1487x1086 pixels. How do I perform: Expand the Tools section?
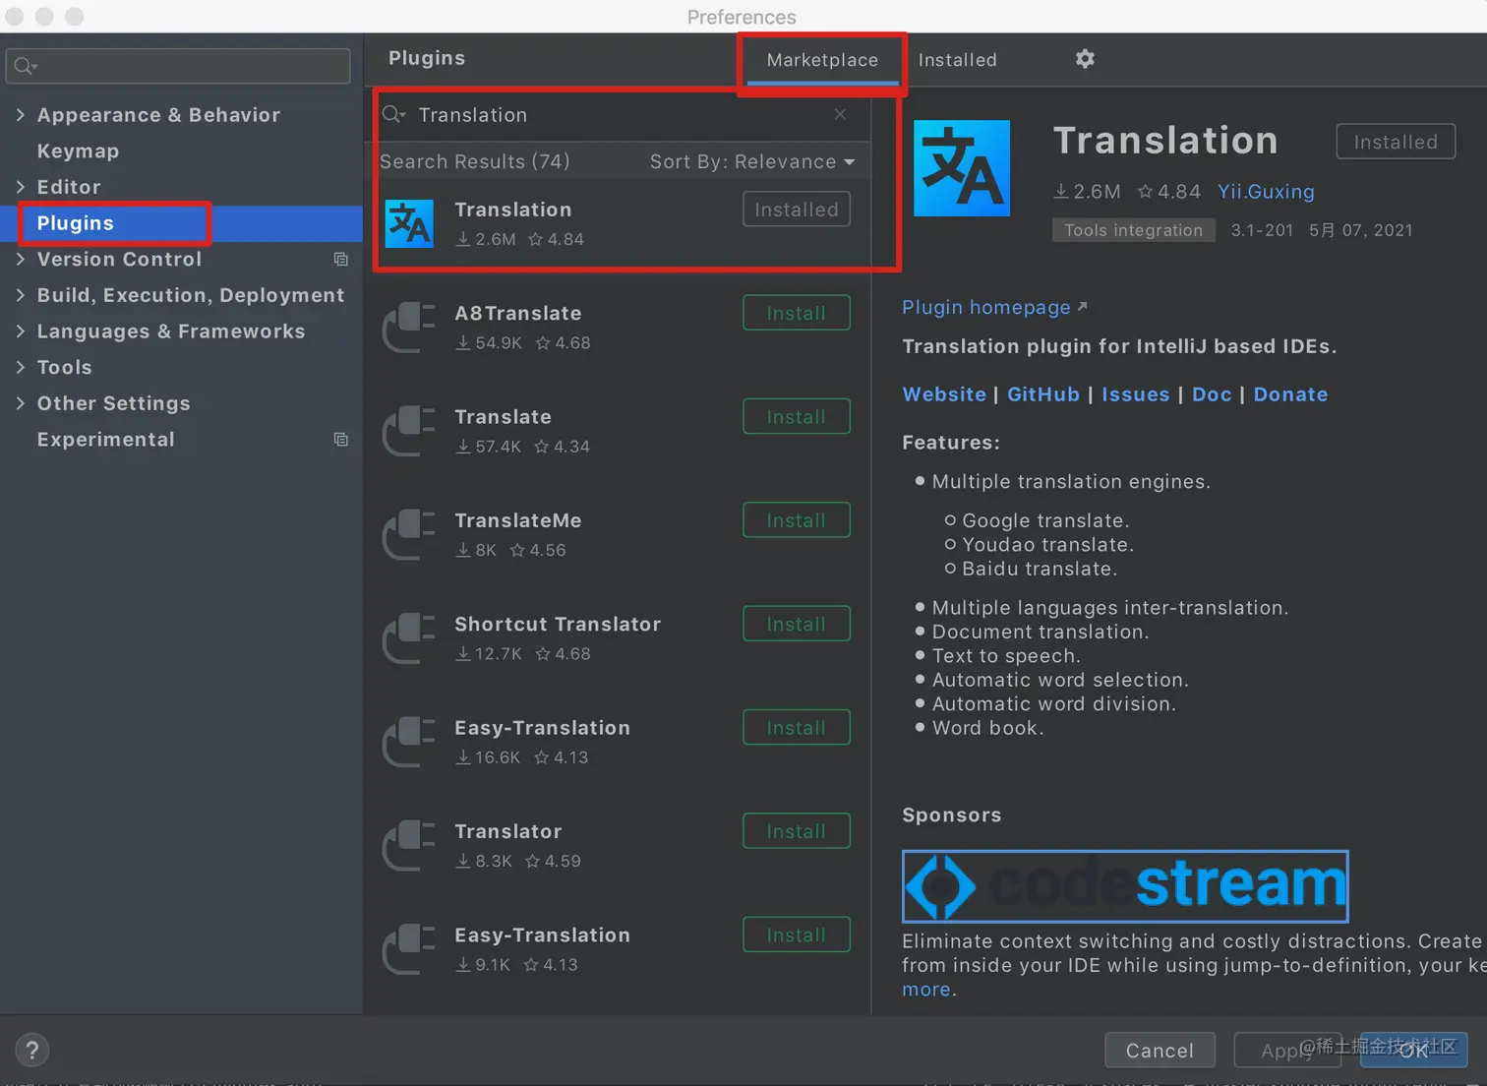coord(22,367)
